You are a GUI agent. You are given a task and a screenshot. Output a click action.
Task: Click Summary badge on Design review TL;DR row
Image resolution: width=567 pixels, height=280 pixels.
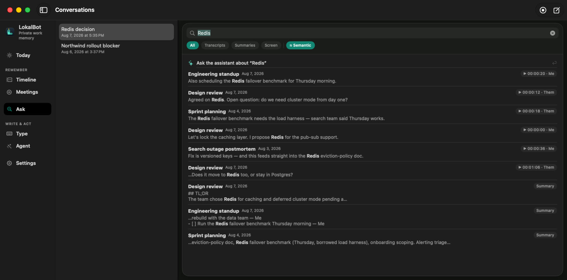click(x=545, y=186)
